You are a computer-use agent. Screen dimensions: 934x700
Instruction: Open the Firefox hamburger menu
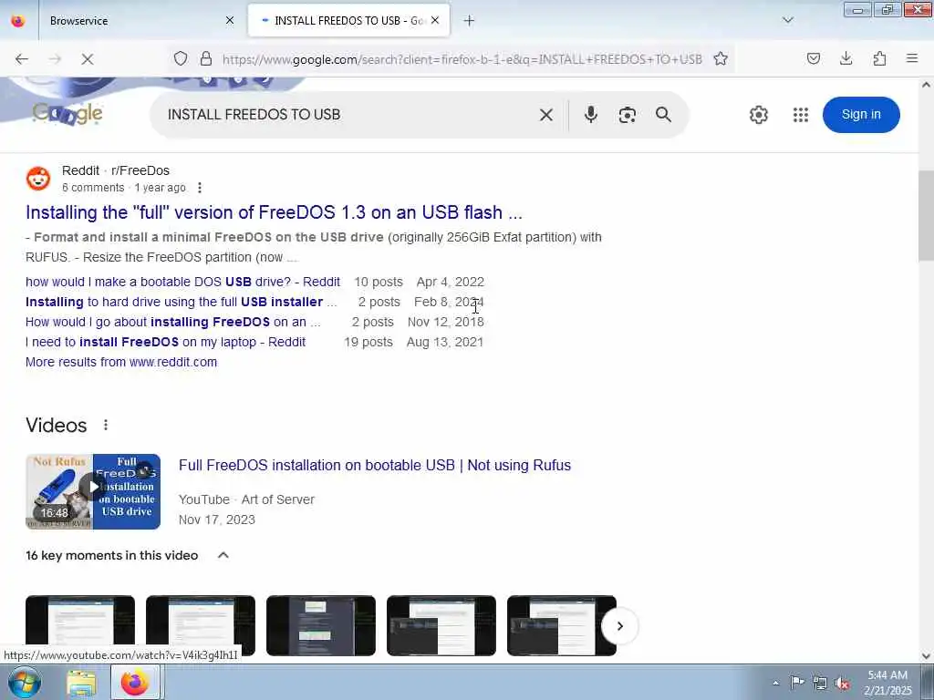(x=912, y=58)
